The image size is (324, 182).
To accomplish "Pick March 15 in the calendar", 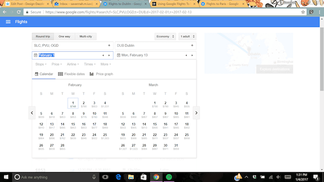I will point(155,125).
